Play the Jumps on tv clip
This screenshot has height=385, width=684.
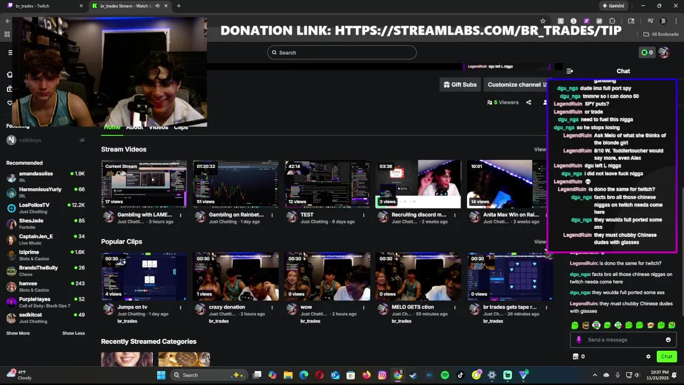pos(144,276)
